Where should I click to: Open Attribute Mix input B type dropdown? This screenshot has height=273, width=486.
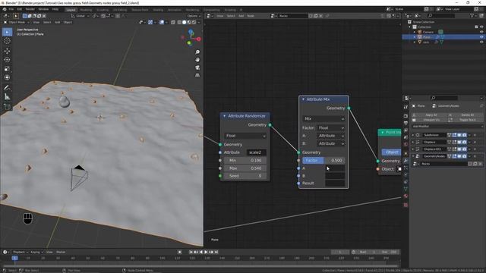click(x=331, y=143)
